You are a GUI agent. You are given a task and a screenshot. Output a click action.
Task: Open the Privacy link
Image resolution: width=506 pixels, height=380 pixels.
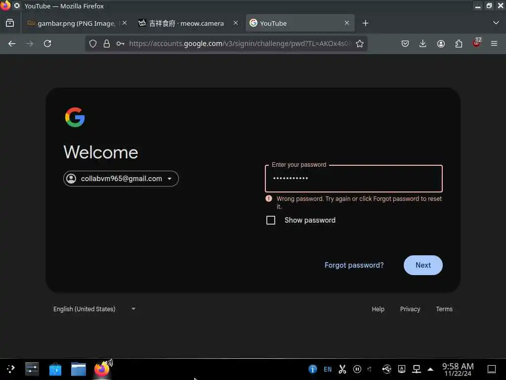coord(410,309)
